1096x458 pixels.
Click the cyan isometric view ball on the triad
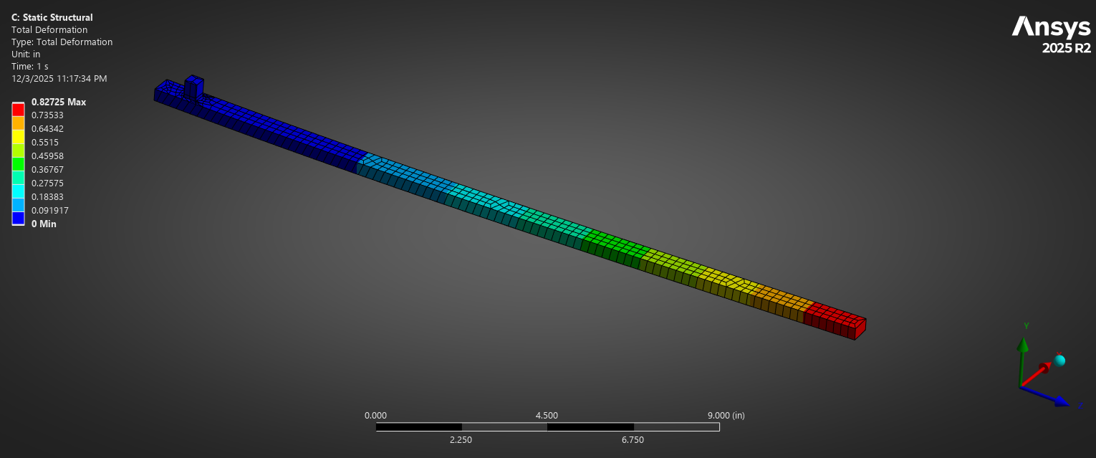click(x=1059, y=360)
